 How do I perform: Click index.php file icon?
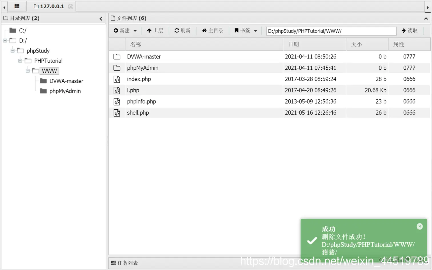pyautogui.click(x=117, y=79)
